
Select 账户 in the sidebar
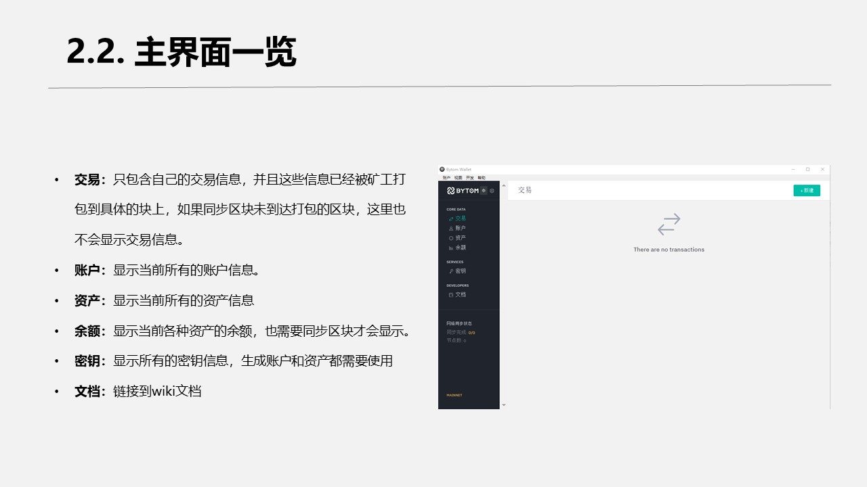(x=457, y=229)
